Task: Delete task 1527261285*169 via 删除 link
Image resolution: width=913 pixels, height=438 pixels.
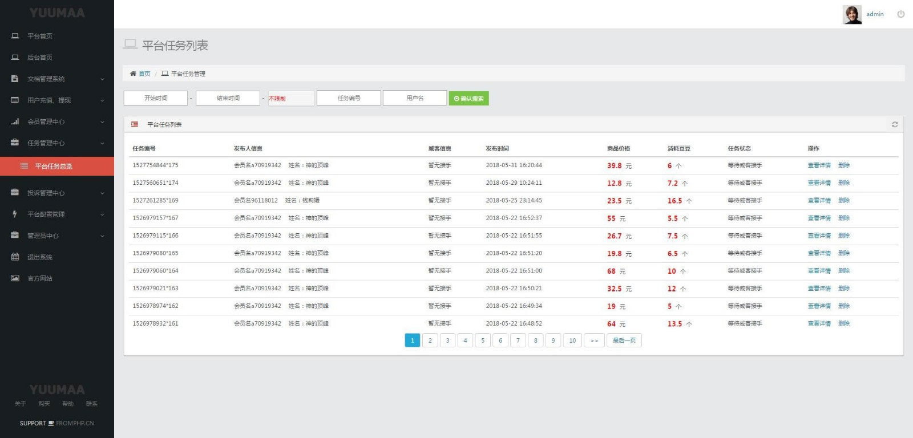Action: click(x=843, y=201)
